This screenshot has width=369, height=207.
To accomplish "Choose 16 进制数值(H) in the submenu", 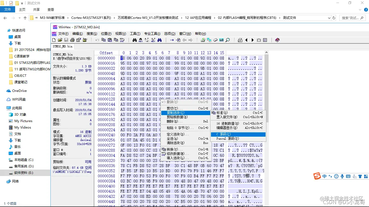I will pos(238,123).
